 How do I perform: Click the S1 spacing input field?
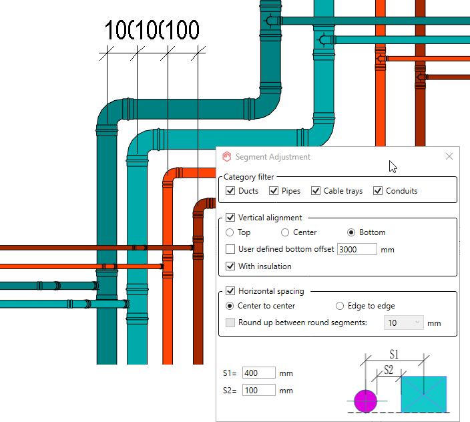coord(259,373)
